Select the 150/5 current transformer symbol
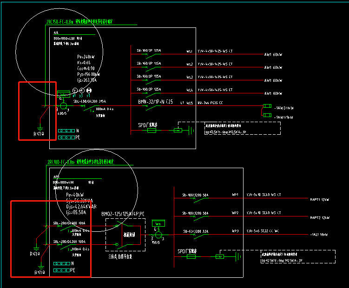349x288 pixels. click(x=158, y=235)
